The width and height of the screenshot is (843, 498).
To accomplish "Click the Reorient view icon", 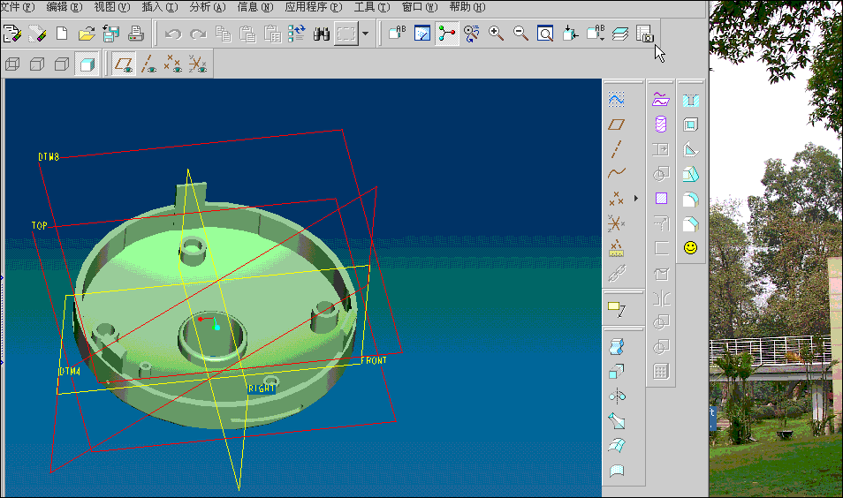I will coord(570,34).
